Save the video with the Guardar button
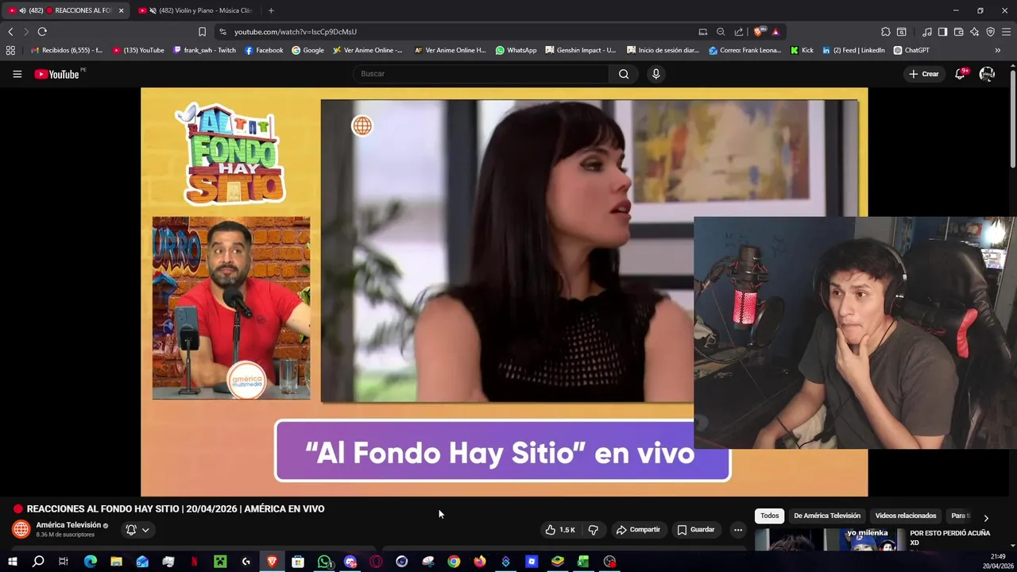The height and width of the screenshot is (572, 1017). click(x=696, y=530)
